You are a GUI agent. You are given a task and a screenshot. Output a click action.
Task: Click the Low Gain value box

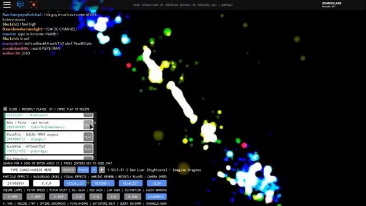coord(113,197)
